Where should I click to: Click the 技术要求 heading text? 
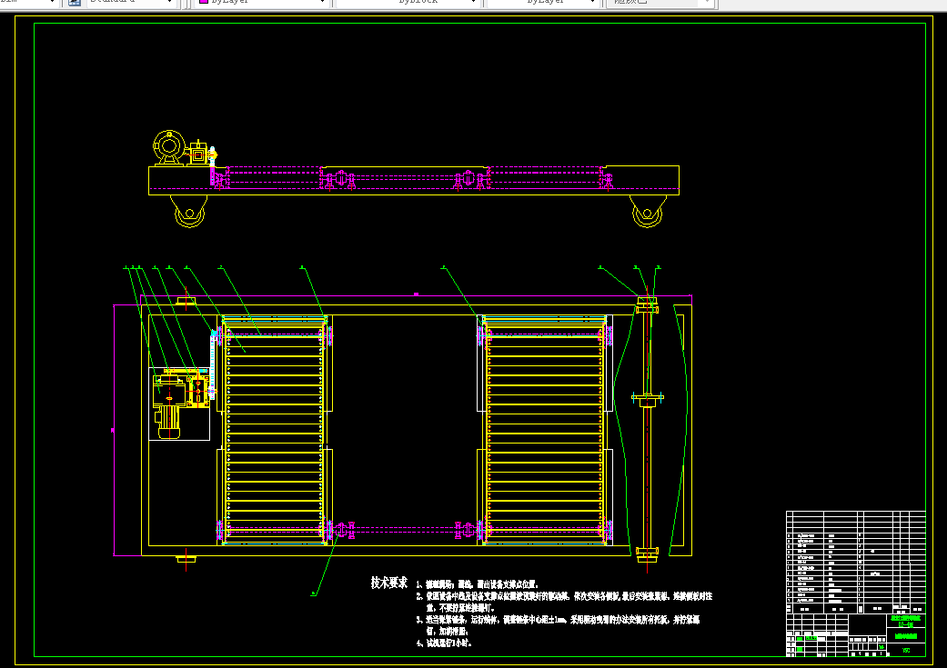tap(389, 583)
